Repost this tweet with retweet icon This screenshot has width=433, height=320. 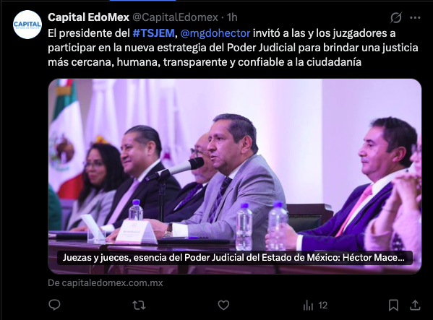[x=139, y=305]
